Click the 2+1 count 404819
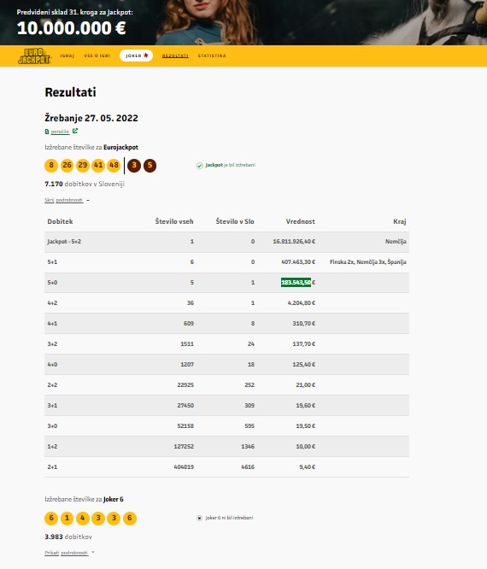This screenshot has height=569, width=487. point(184,467)
